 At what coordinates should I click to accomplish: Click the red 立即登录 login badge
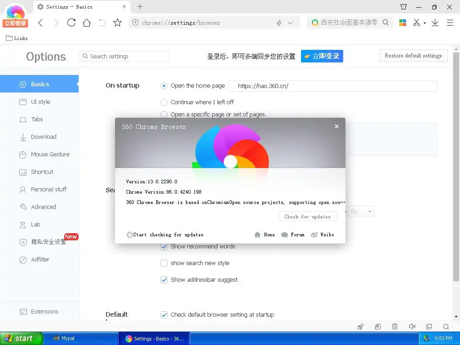[15, 23]
